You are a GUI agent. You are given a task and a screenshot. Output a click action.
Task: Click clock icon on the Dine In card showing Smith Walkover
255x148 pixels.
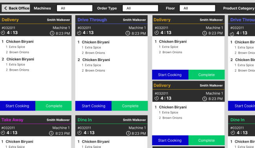128,134
